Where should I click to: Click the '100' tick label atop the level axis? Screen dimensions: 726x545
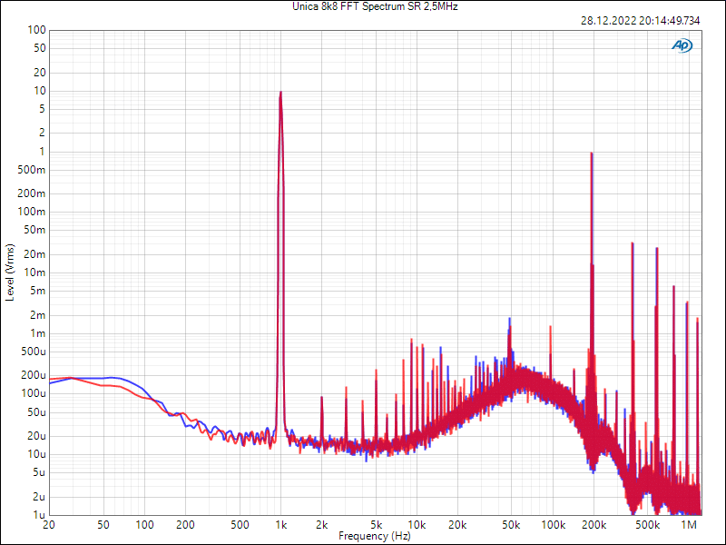click(x=36, y=30)
